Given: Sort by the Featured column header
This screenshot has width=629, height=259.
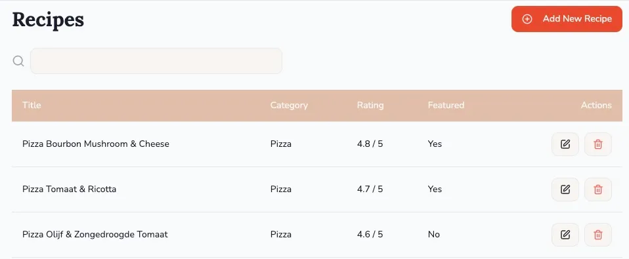Looking at the screenshot, I should click(x=446, y=106).
